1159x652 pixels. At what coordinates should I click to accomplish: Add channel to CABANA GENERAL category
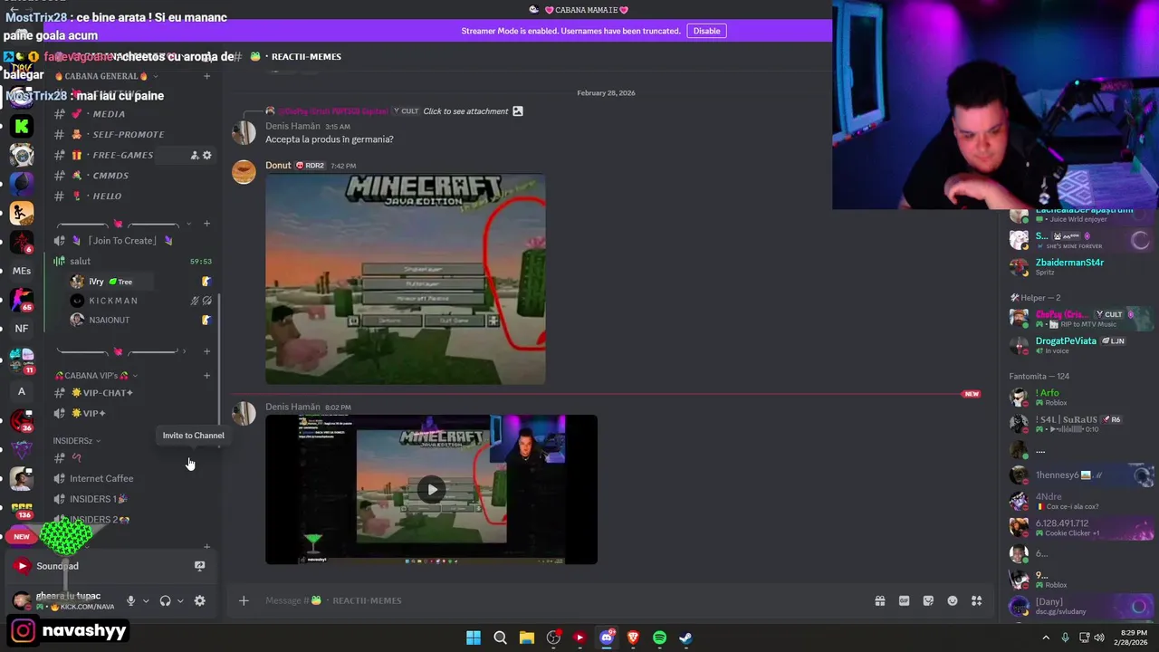(206, 76)
